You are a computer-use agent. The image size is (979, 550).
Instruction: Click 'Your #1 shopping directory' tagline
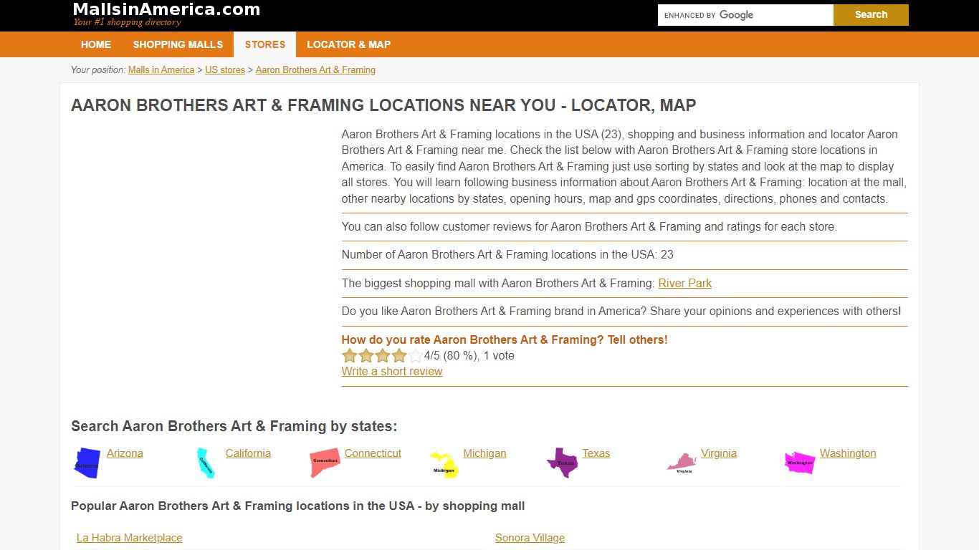(127, 22)
